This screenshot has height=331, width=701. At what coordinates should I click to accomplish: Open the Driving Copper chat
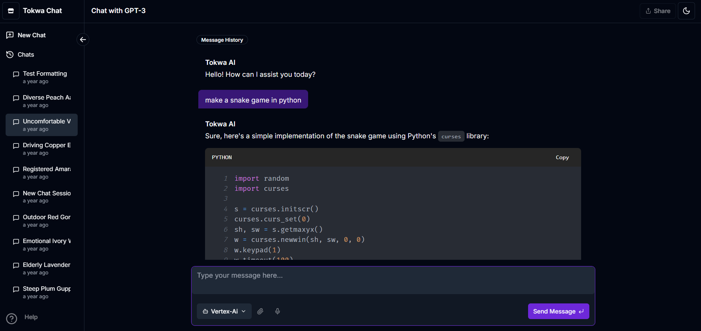pos(46,149)
